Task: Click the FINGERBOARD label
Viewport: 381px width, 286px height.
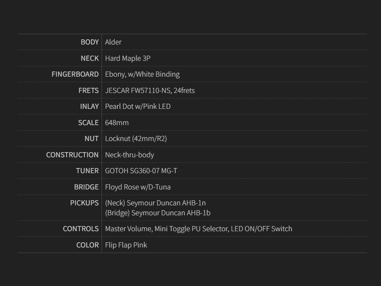Action: tap(75, 74)
